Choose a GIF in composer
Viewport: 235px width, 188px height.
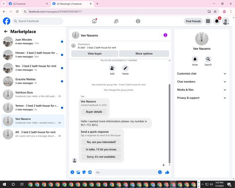90,172
